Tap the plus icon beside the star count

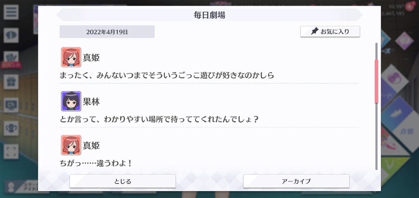tap(410, 6)
